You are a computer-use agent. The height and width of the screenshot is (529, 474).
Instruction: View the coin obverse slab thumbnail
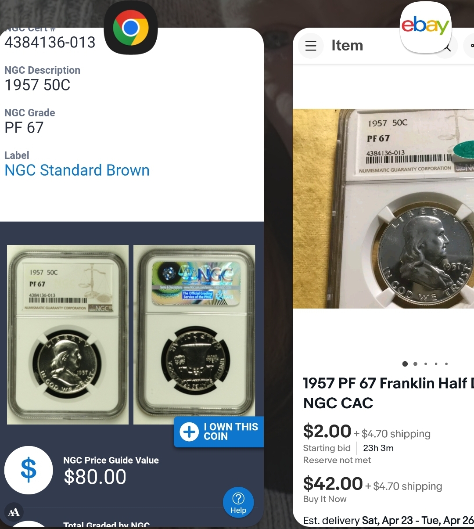click(68, 335)
